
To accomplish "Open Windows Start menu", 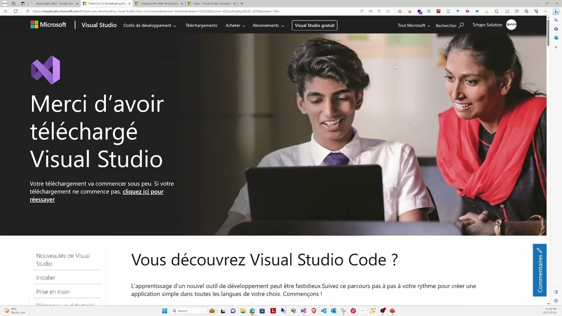I will (x=164, y=311).
